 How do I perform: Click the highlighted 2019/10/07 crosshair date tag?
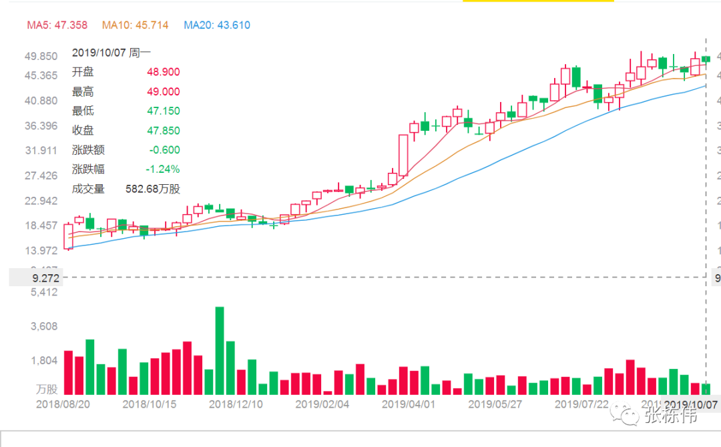(x=691, y=404)
